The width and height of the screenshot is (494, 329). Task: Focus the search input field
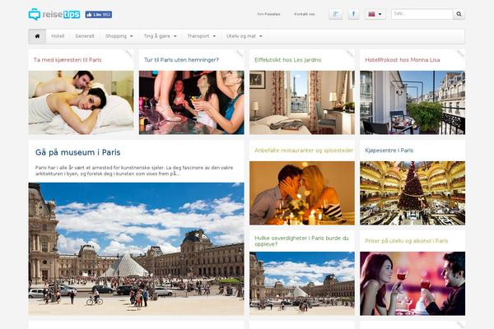coord(422,14)
